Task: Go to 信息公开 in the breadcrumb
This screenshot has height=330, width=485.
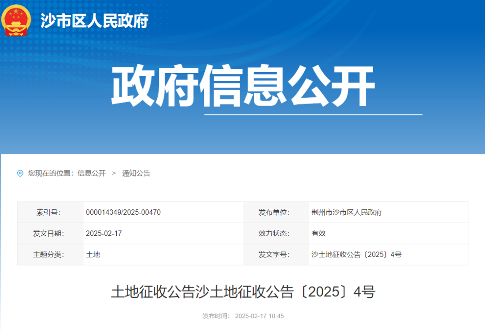Action: 92,174
